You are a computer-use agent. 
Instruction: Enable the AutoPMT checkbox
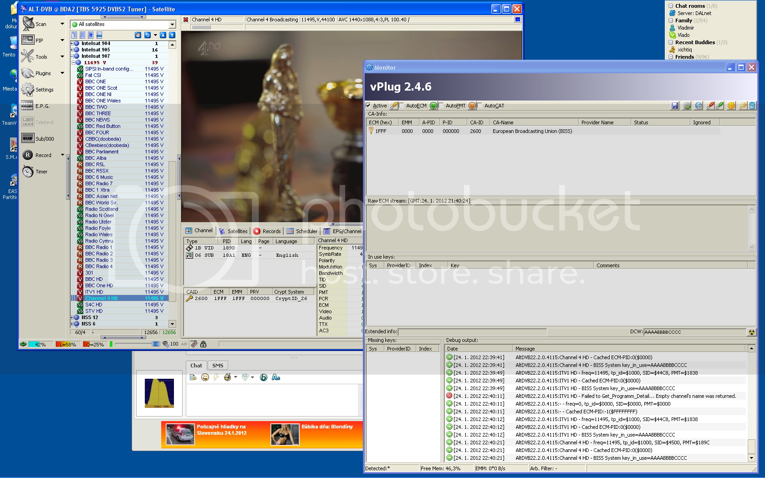point(441,105)
